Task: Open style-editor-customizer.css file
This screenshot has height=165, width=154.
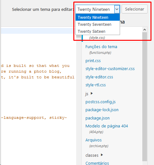Action: click(110, 69)
